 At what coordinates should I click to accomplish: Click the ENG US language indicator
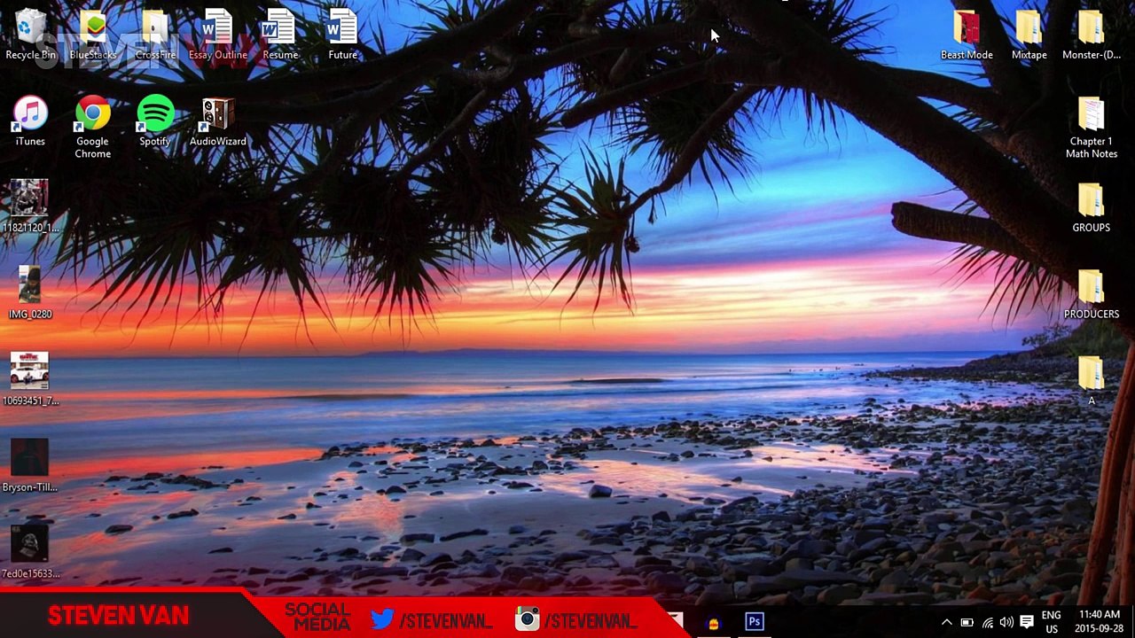pos(1052,622)
